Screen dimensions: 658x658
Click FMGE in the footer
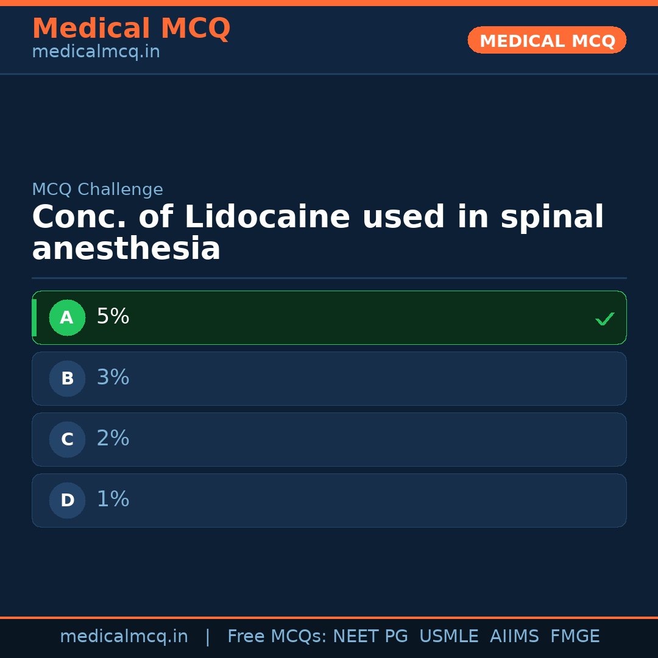(575, 637)
